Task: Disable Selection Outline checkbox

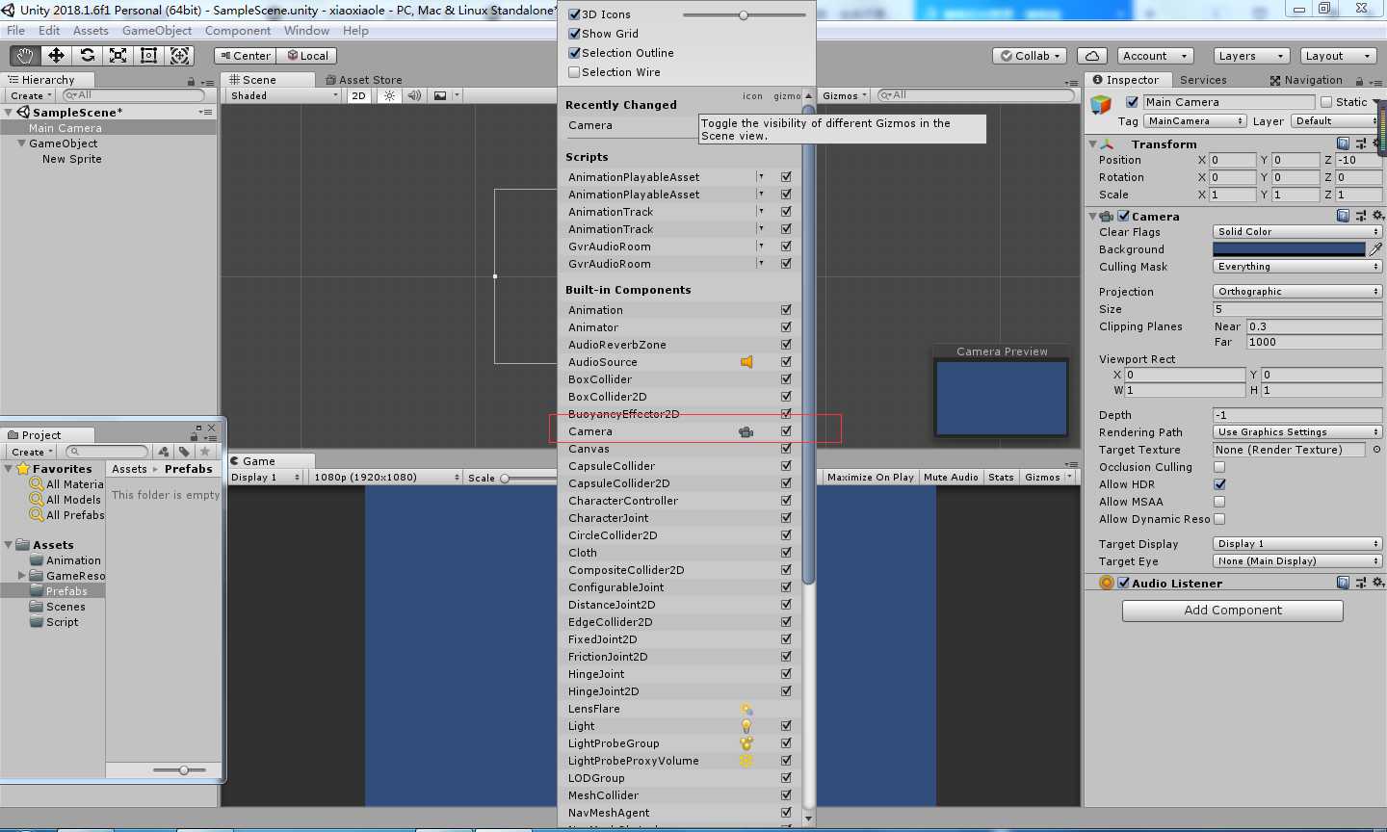Action: point(574,53)
